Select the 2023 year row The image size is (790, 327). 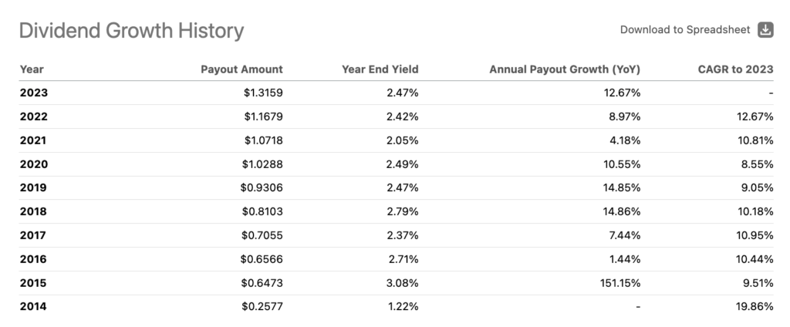pyautogui.click(x=34, y=93)
